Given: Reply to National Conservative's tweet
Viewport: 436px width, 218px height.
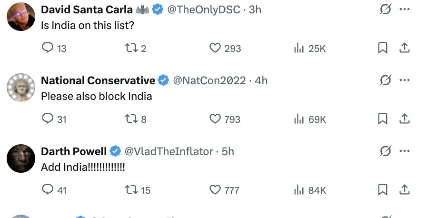Looking at the screenshot, I should tap(48, 119).
